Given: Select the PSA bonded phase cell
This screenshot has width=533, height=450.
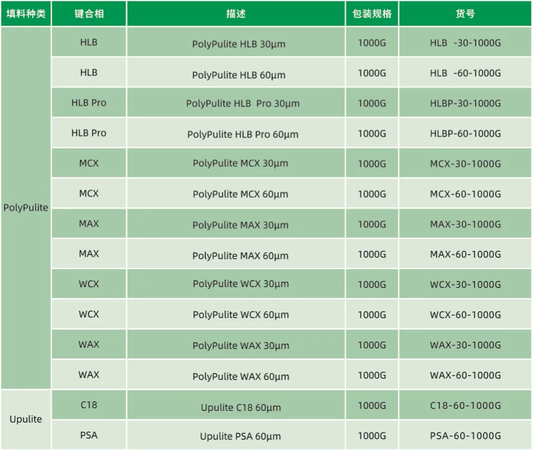Looking at the screenshot, I should (x=89, y=435).
